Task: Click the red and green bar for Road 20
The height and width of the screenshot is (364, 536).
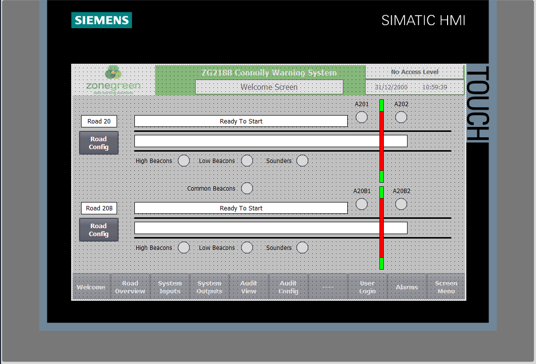Action: (381, 141)
